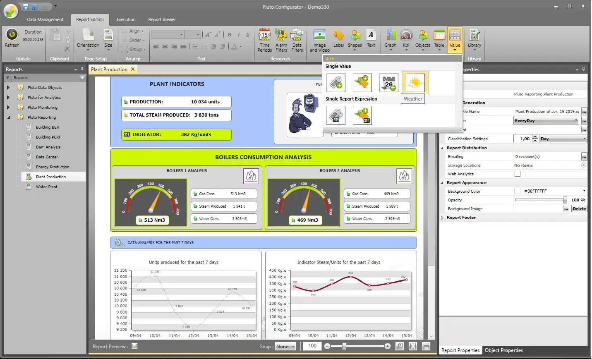Click the Refresh button in Update group
592x359 pixels.
point(12,38)
